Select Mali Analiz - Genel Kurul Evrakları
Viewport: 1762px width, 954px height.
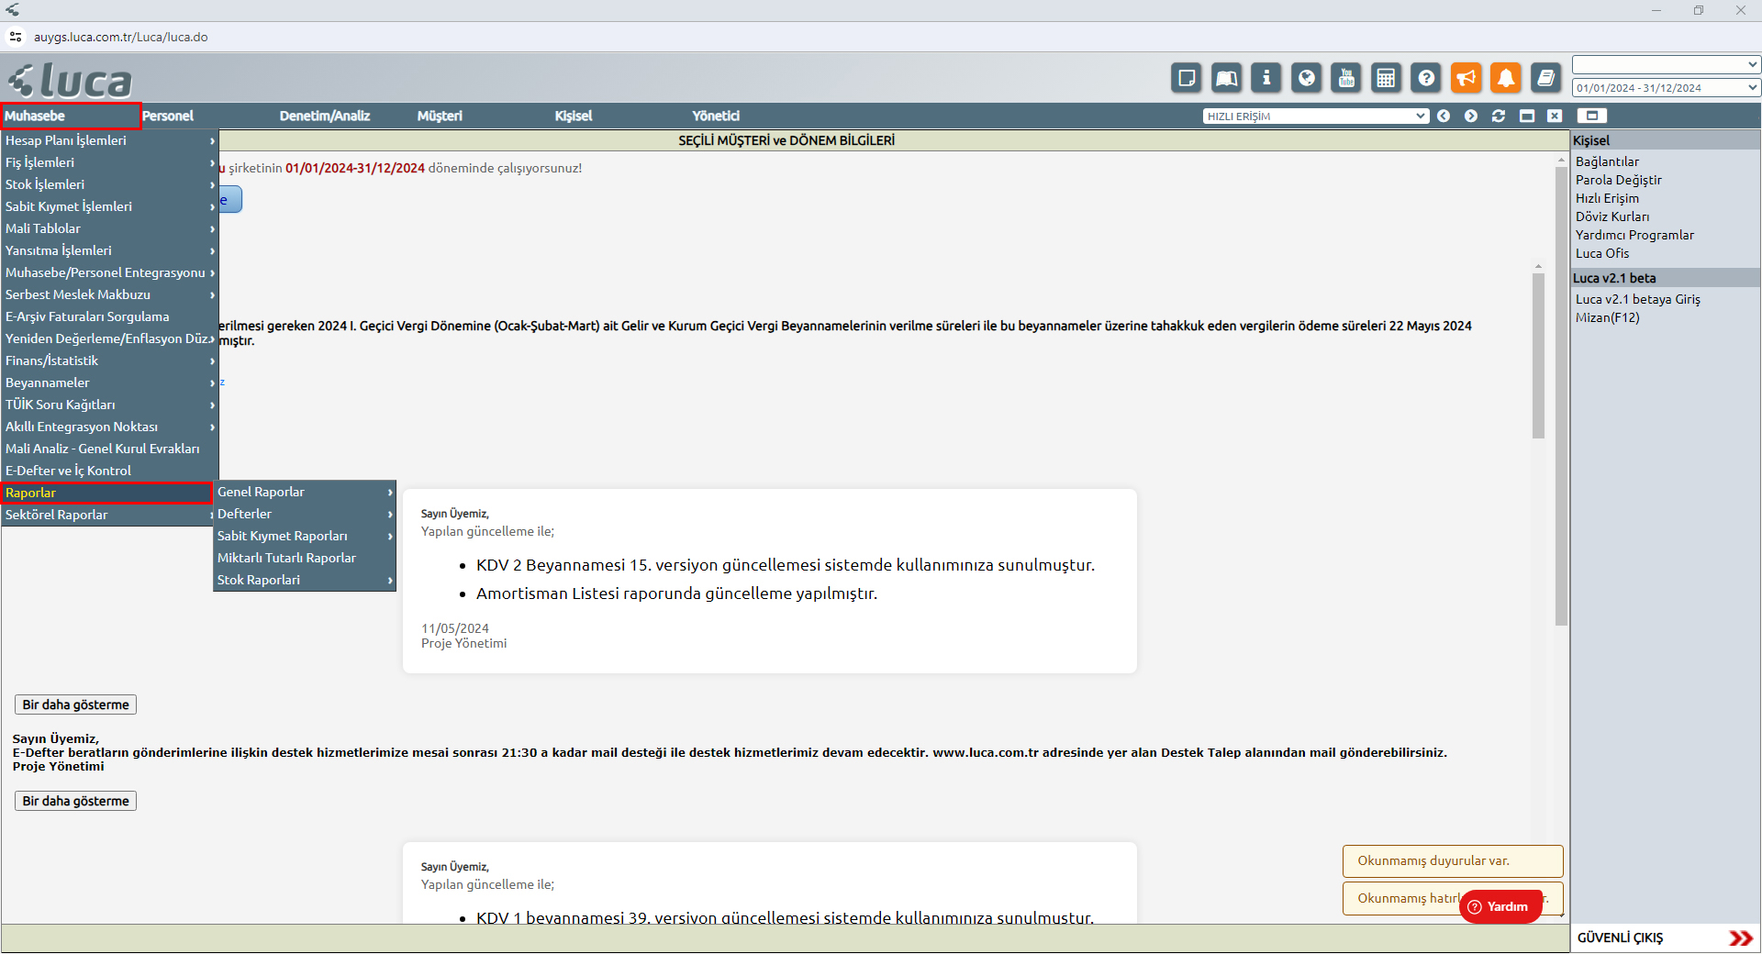[109, 449]
